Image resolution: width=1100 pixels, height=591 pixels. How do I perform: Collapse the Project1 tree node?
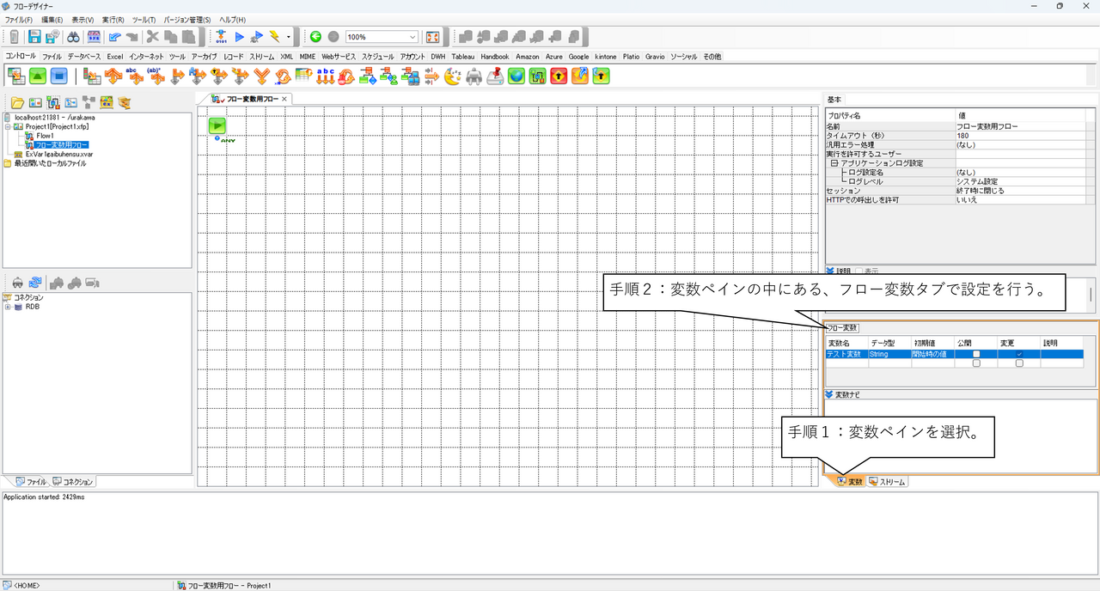(8, 126)
